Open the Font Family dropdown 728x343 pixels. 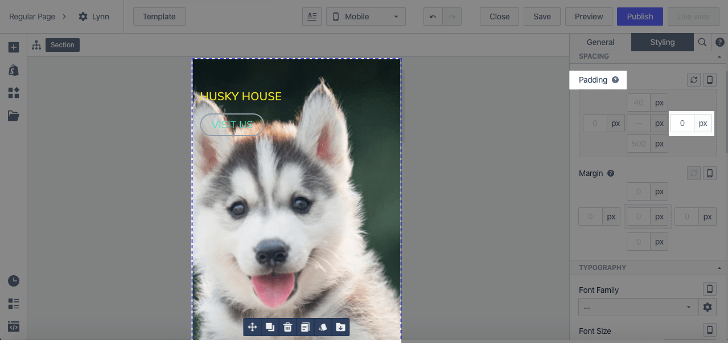(639, 307)
